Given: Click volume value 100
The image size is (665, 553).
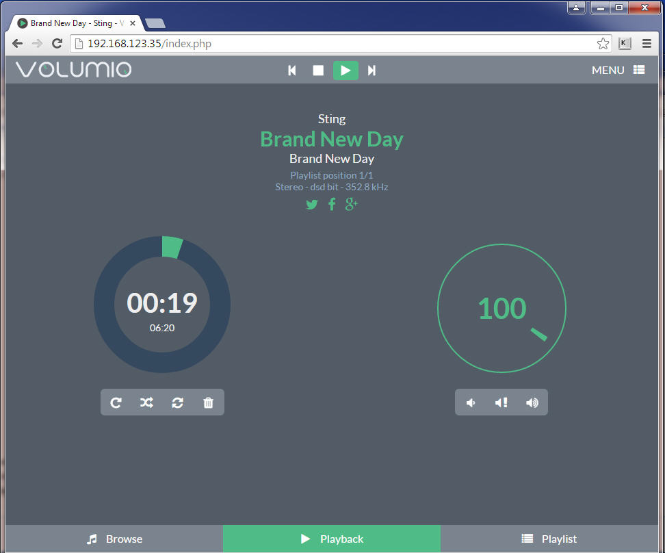Looking at the screenshot, I should coord(502,308).
